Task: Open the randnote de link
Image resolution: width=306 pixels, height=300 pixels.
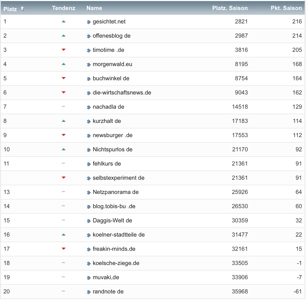Action: 108,292
